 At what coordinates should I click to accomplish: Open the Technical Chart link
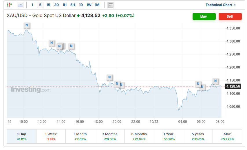(x=220, y=5)
